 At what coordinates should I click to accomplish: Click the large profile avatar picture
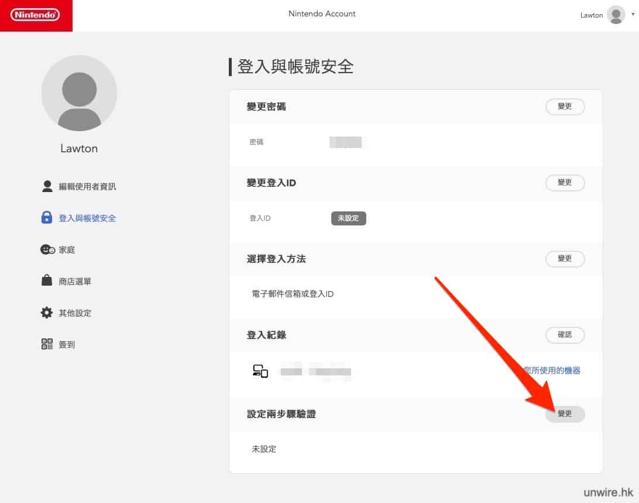79,93
